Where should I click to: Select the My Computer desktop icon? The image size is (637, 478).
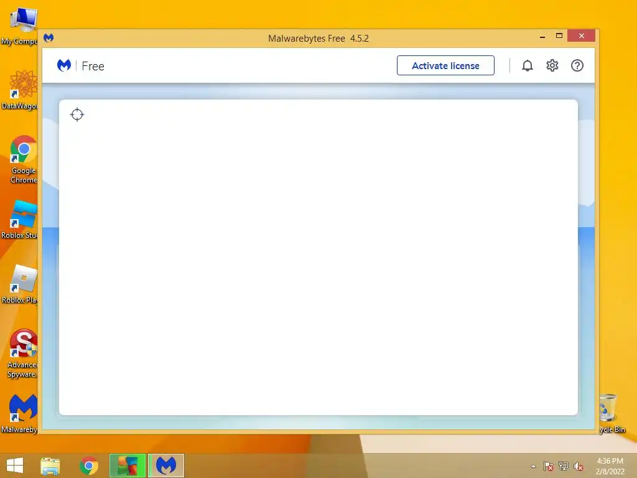pos(19,26)
